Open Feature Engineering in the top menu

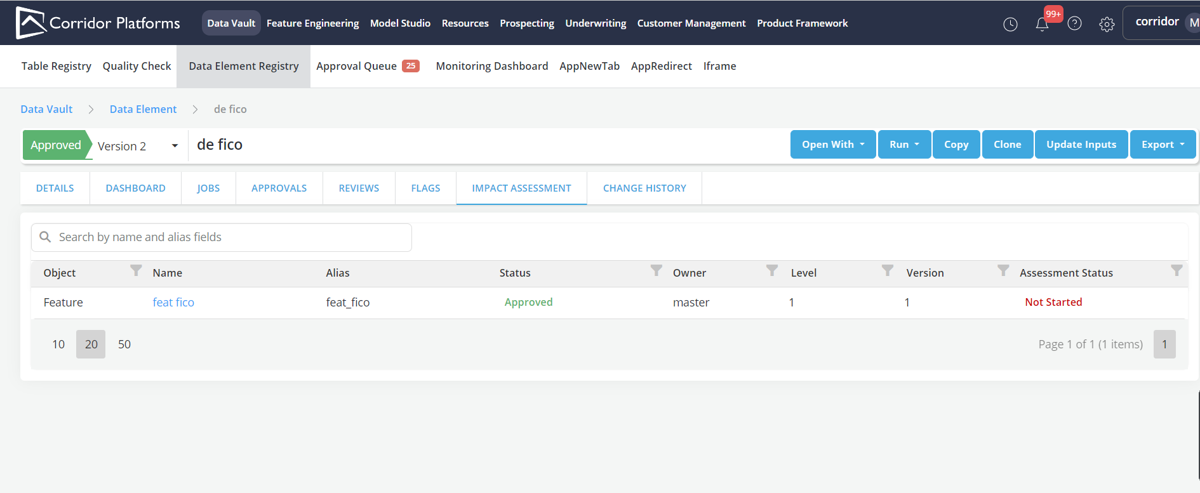tap(312, 23)
